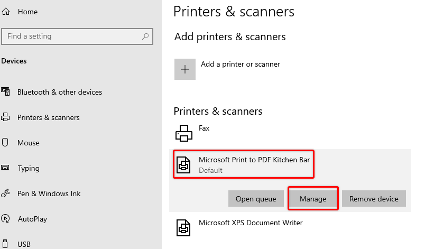Click the Open queue button
Viewport: 425px width, 249px height.
pos(256,199)
